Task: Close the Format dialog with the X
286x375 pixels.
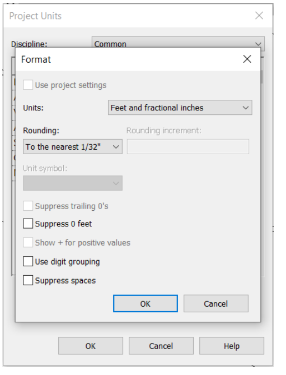Action: (x=247, y=59)
